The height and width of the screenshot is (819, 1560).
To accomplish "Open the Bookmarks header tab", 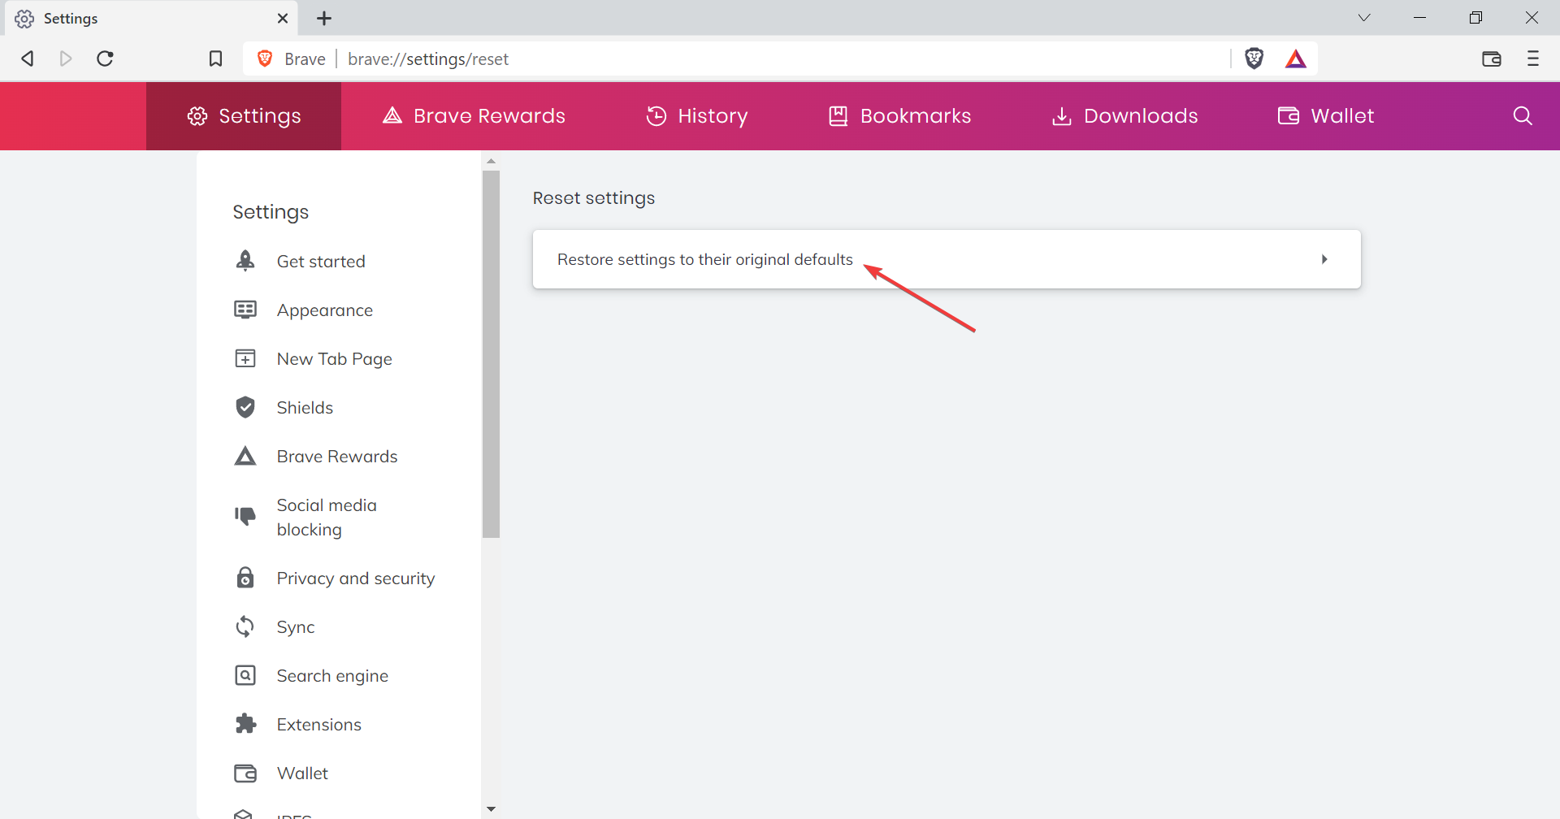I will coord(899,116).
